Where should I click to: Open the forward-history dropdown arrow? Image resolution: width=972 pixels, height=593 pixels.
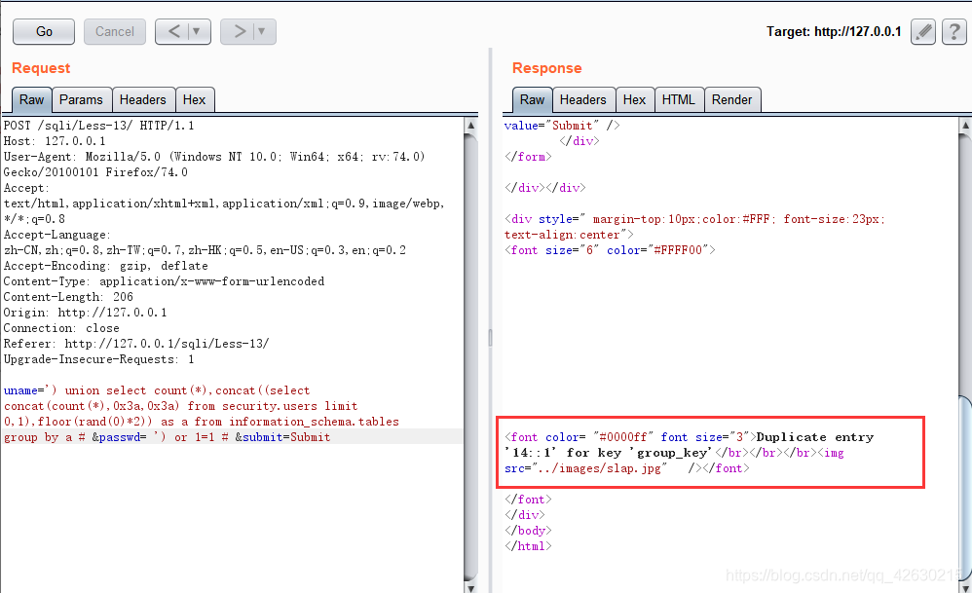[262, 31]
